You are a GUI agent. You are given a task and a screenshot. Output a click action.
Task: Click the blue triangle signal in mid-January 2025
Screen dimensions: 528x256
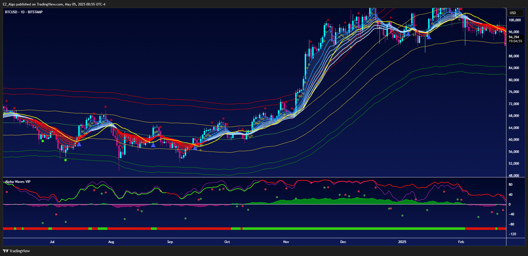[428, 37]
